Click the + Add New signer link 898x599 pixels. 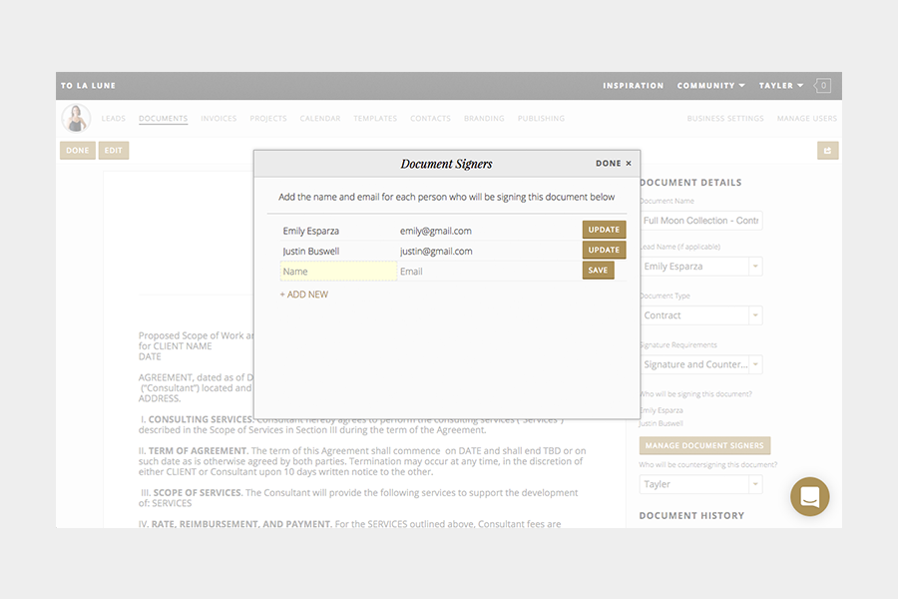point(304,295)
